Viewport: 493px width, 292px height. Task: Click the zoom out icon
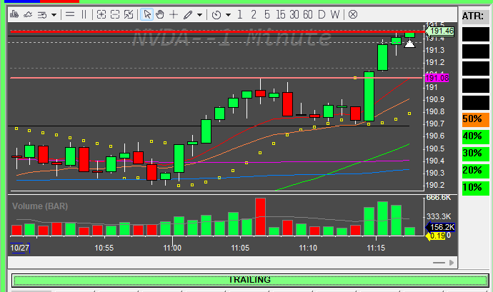(x=115, y=14)
